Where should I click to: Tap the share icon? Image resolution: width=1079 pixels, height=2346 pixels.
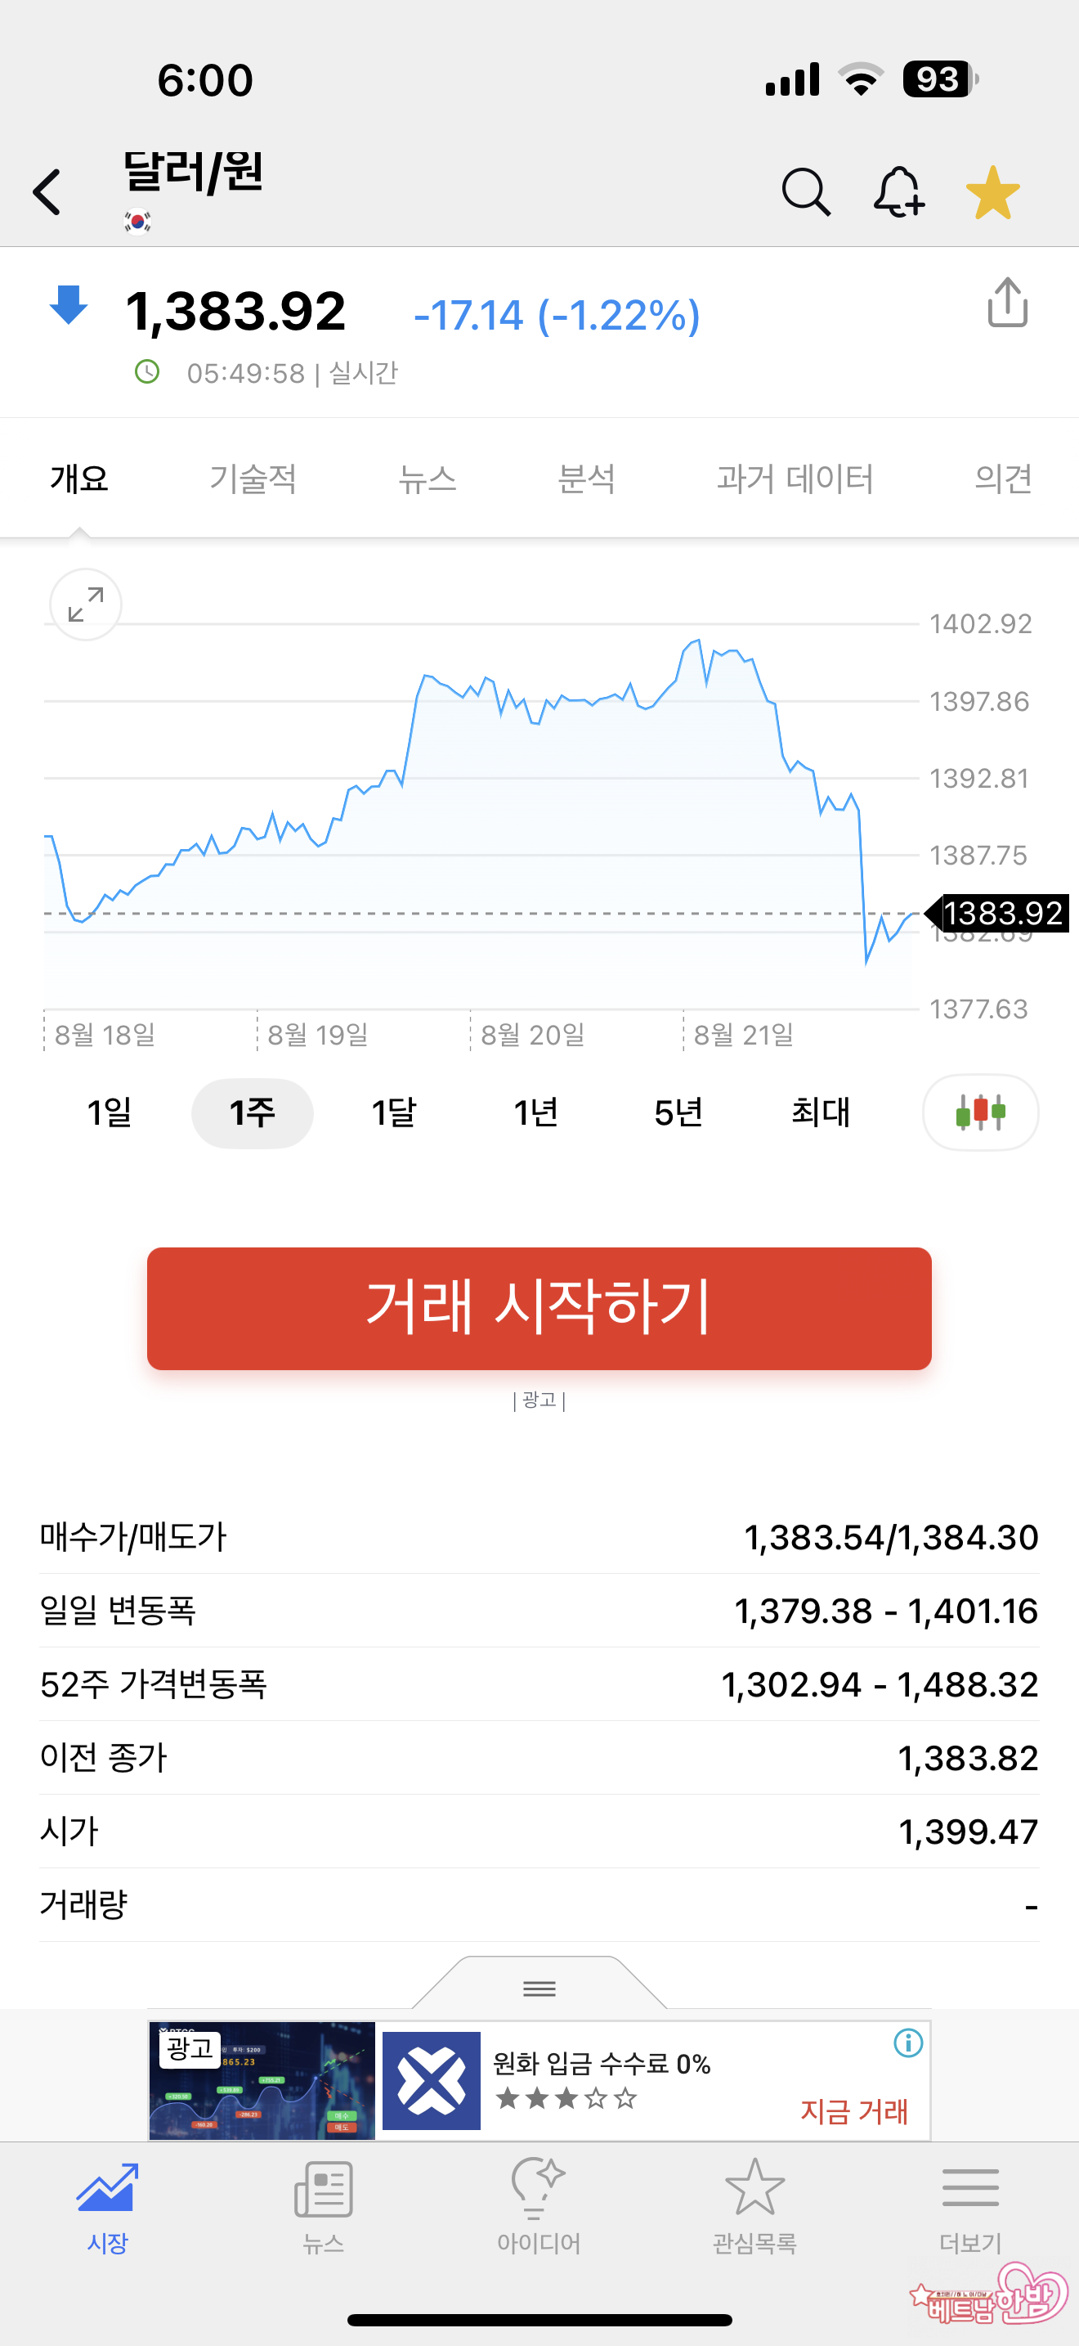[1007, 303]
